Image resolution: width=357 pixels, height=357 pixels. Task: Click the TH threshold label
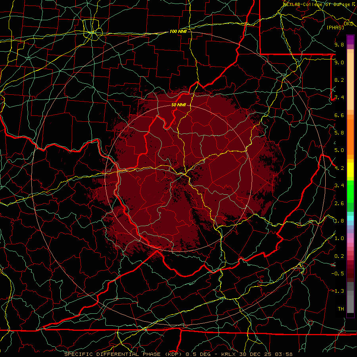click(x=341, y=309)
